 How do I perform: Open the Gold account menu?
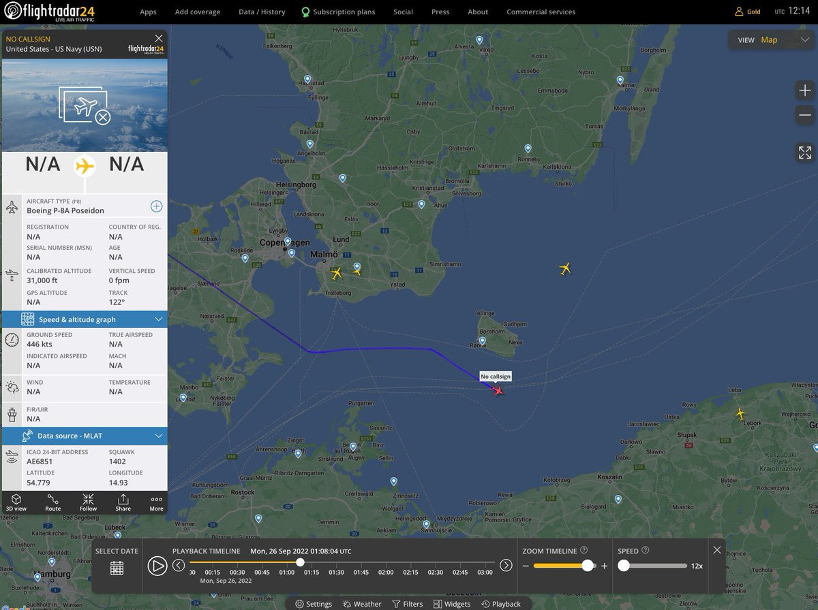748,12
